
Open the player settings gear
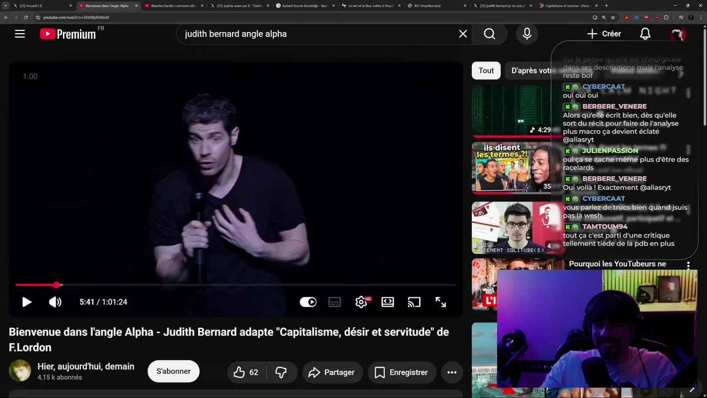(x=361, y=302)
